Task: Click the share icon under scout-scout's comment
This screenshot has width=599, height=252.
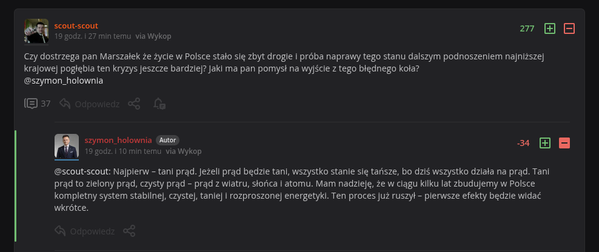Action: 134,104
